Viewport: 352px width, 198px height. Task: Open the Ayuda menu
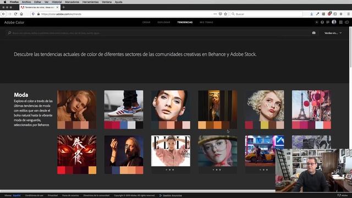click(x=119, y=2)
